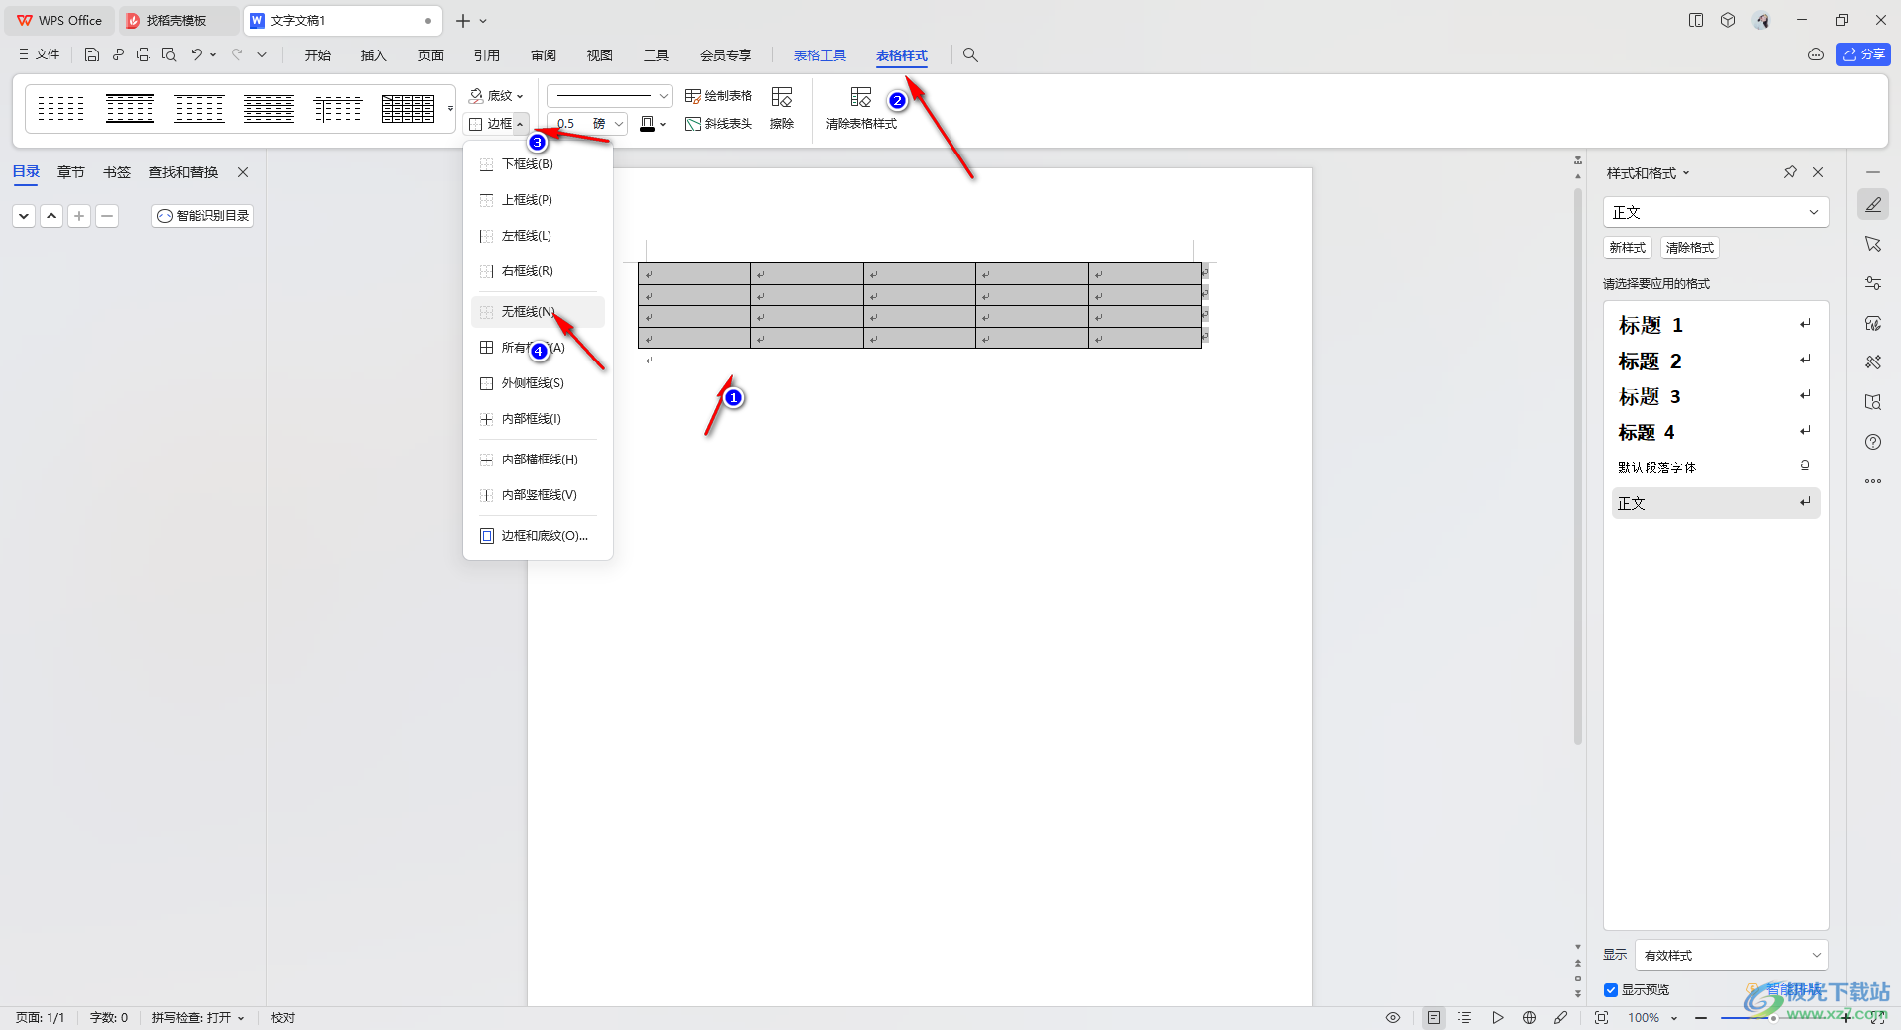Image resolution: width=1901 pixels, height=1030 pixels.
Task: Toggle the Show Preview (显示预览) checkbox
Action: point(1611,990)
